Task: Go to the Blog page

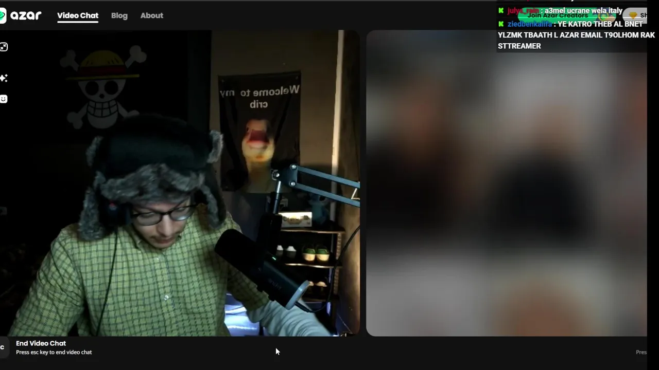Action: coord(119,15)
